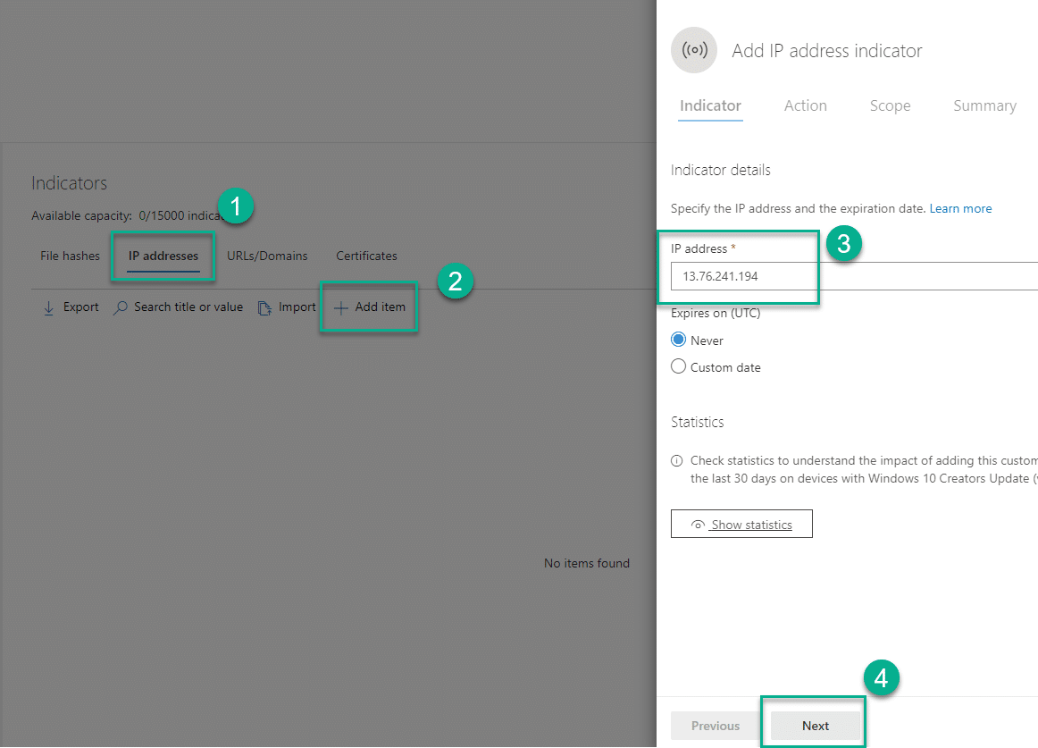
Task: Click inside the IP address field
Action: 741,276
